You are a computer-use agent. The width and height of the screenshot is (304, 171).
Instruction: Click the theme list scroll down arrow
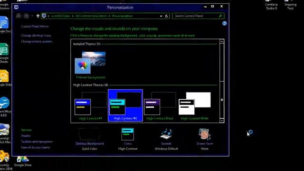pyautogui.click(x=222, y=120)
